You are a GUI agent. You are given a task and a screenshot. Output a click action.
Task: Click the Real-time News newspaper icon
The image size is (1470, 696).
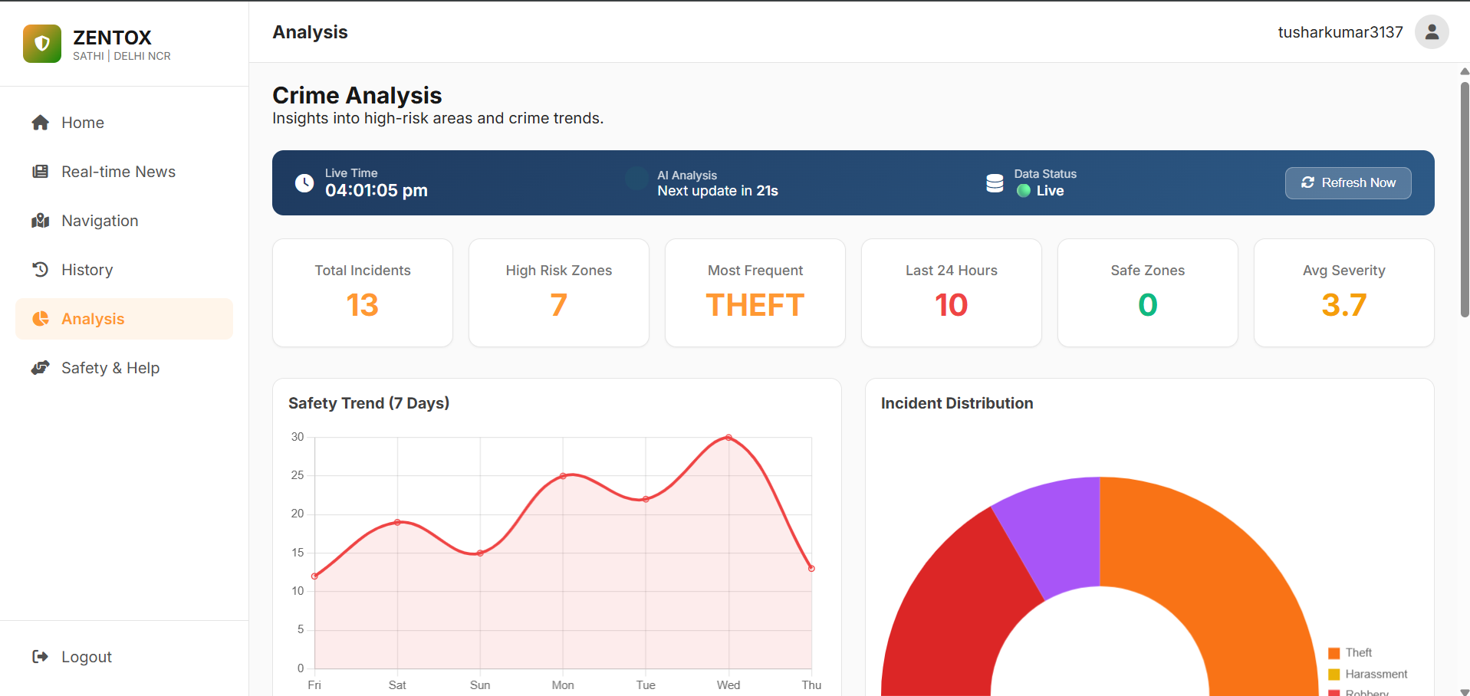41,172
